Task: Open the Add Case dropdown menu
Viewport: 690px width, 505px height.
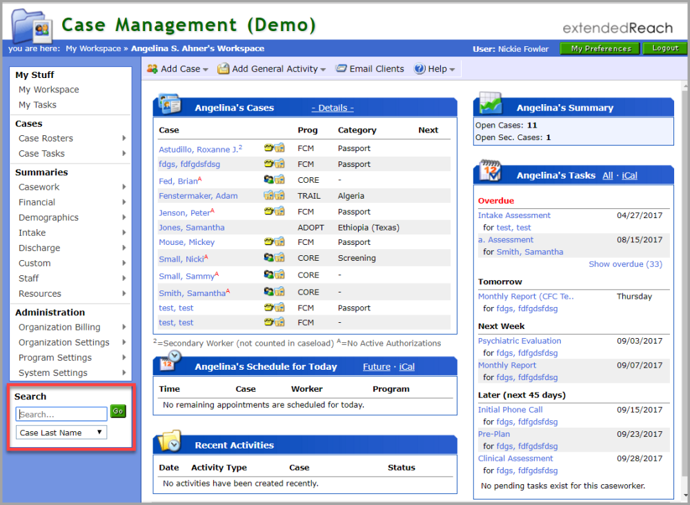Action: [x=178, y=68]
